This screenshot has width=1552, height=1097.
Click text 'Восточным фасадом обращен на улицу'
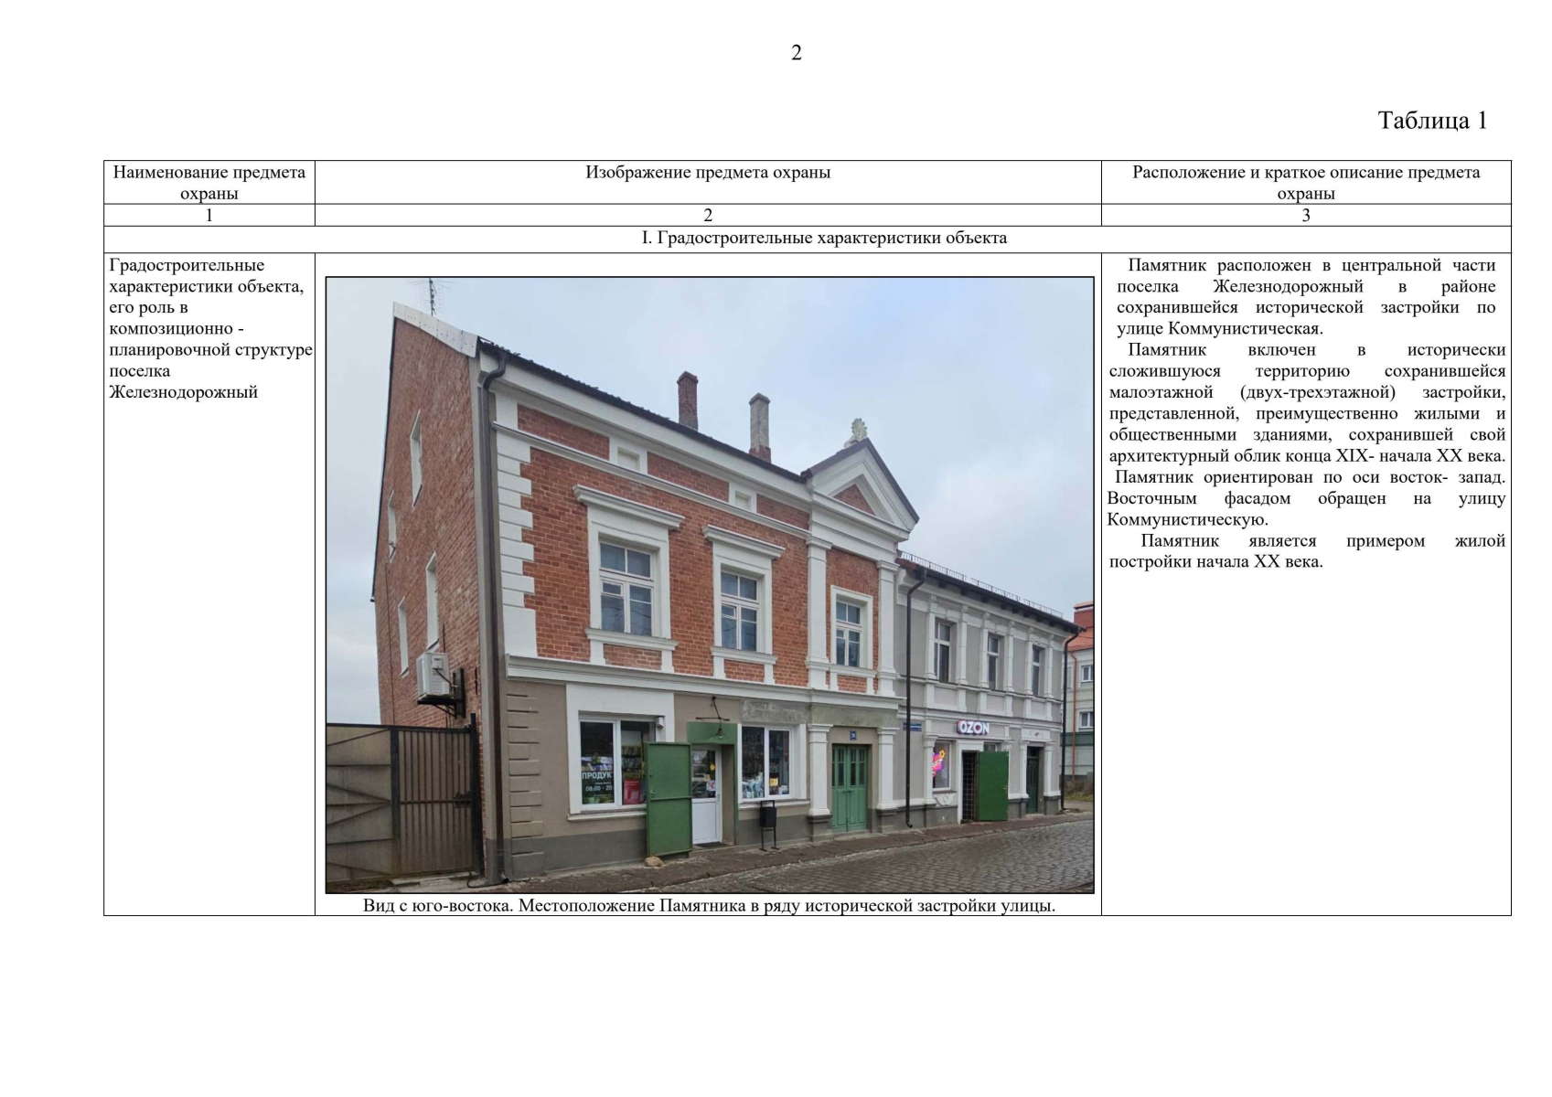[x=1306, y=498]
